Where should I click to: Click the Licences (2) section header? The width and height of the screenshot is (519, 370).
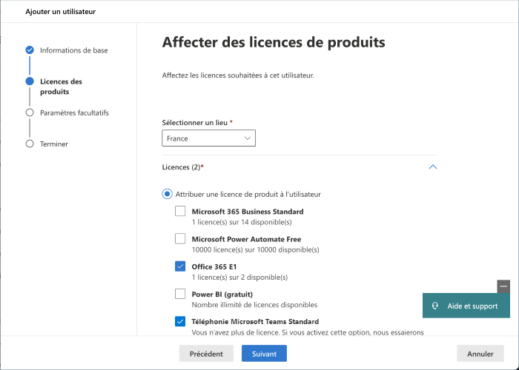(300, 167)
